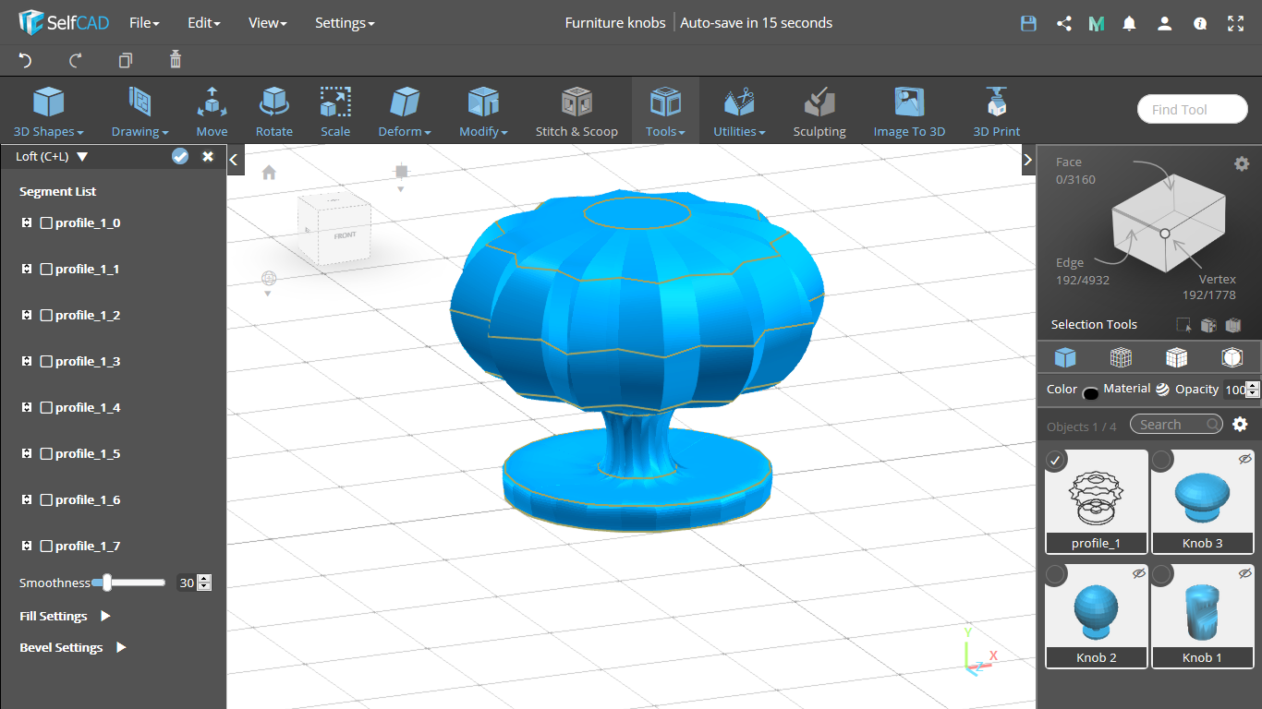Open the Loft (C+L) panel dropdown arrow
1262x709 pixels.
[x=82, y=157]
